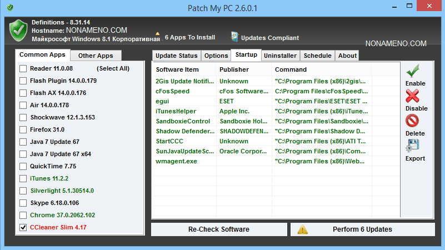The width and height of the screenshot is (445, 250).
Task: Click the green checkmark Enable icon
Action: coord(413,71)
